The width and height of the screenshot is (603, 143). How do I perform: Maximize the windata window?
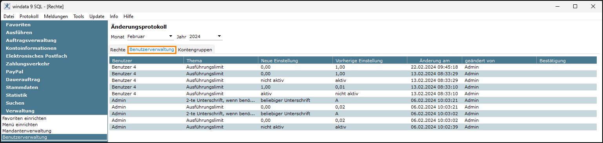pos(575,6)
